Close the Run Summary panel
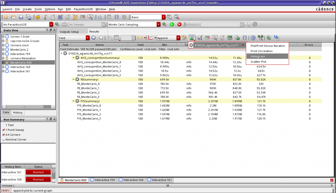The height and width of the screenshot is (193, 336). tap(54, 119)
